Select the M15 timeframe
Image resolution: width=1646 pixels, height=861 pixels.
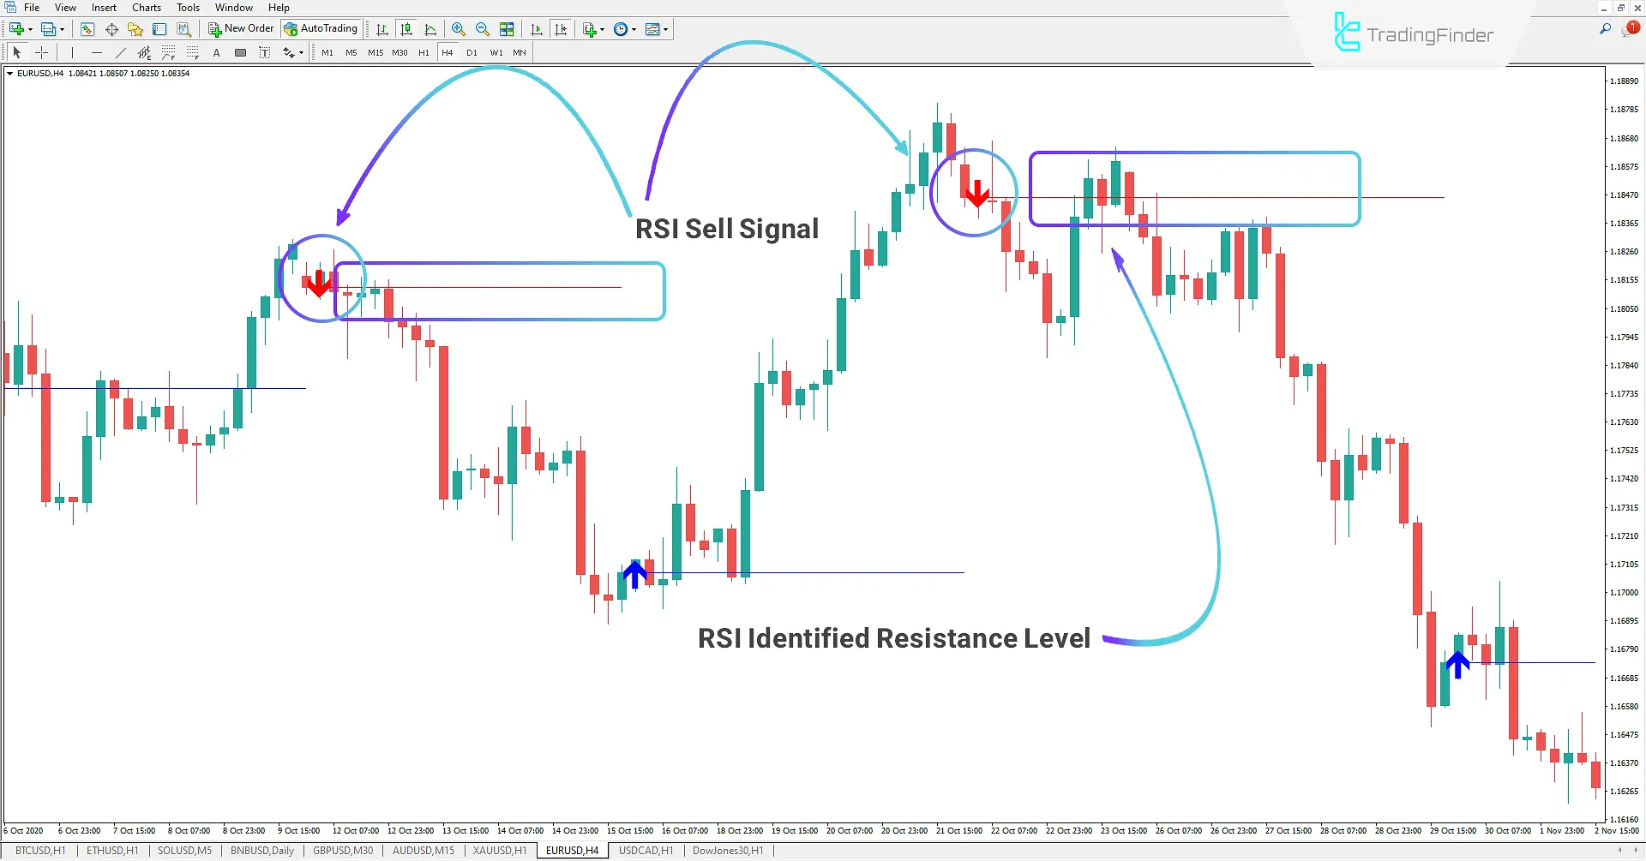[375, 52]
